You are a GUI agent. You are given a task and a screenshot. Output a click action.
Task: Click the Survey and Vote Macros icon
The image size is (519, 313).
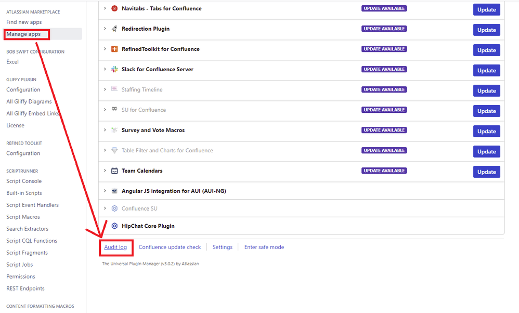pyautogui.click(x=114, y=130)
